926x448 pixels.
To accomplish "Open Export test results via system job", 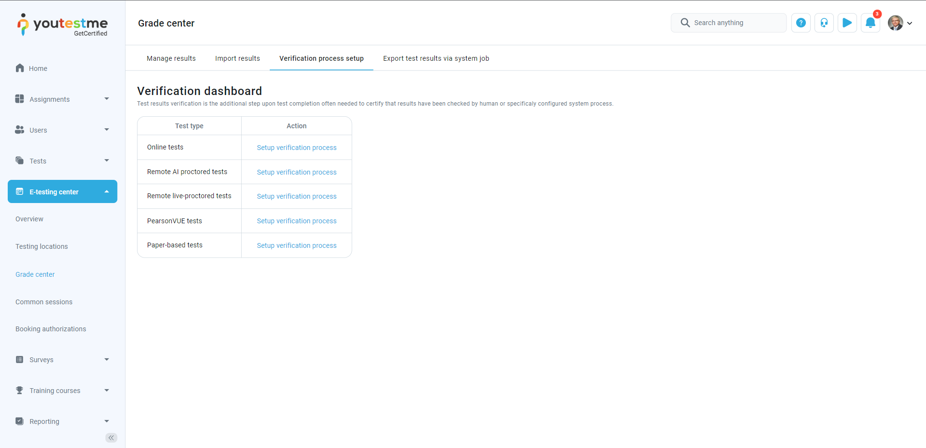I will click(x=436, y=58).
